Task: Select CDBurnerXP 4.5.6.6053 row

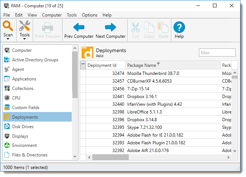Action: [x=156, y=81]
